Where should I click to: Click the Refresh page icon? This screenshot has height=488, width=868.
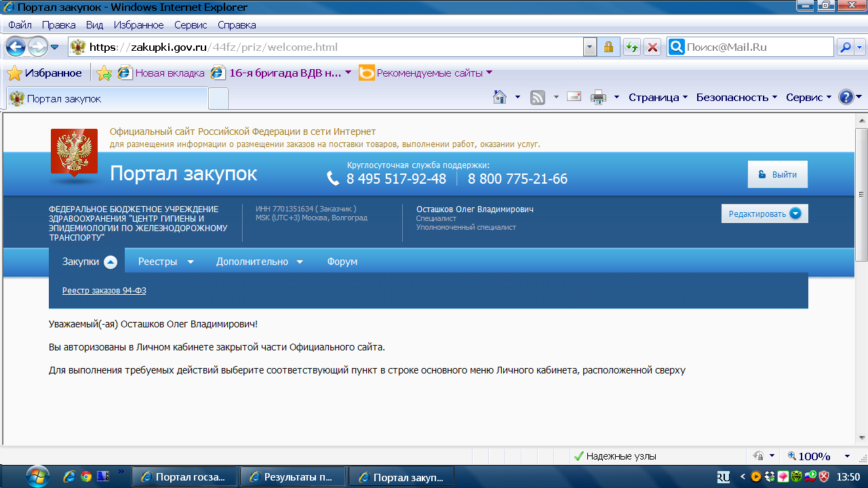(632, 47)
